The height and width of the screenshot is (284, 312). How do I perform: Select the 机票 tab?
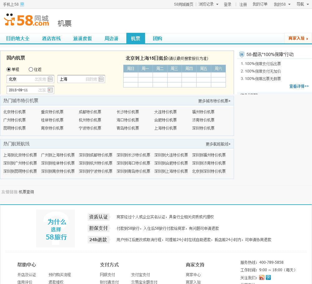pos(135,38)
